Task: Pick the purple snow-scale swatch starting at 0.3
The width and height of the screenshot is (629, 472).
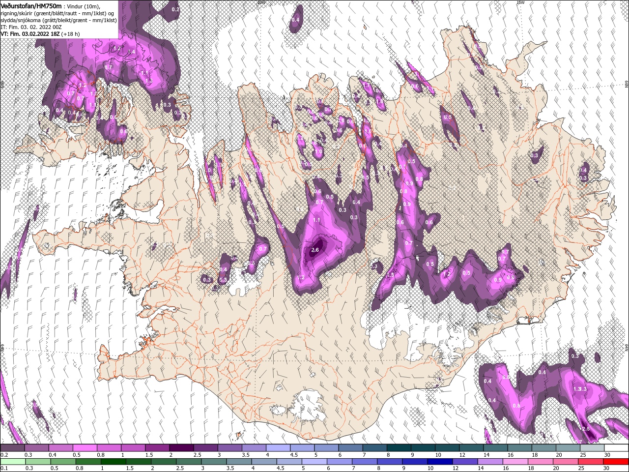Action: (37, 448)
